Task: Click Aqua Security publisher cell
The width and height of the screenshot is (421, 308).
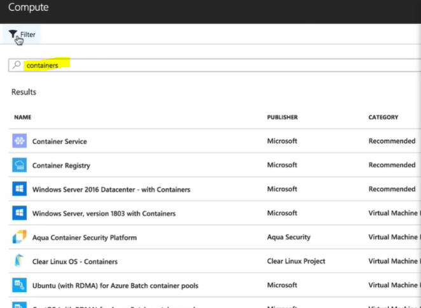Action: click(289, 237)
